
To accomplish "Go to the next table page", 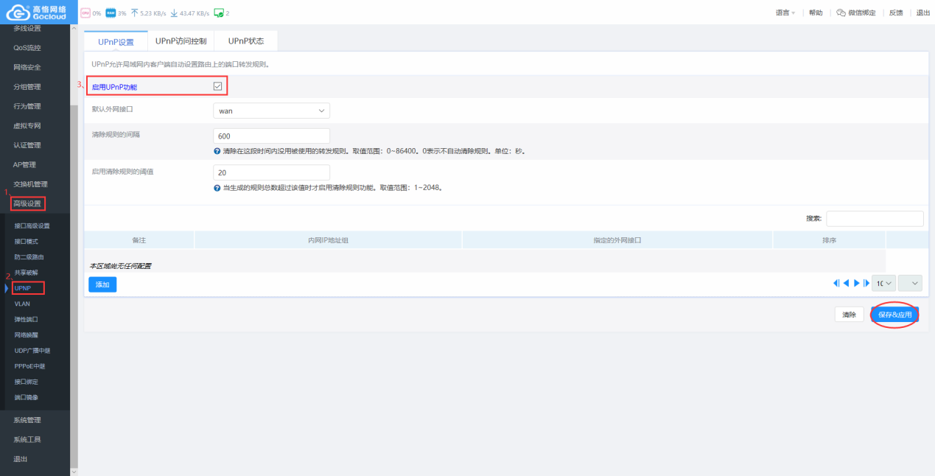I will point(856,284).
